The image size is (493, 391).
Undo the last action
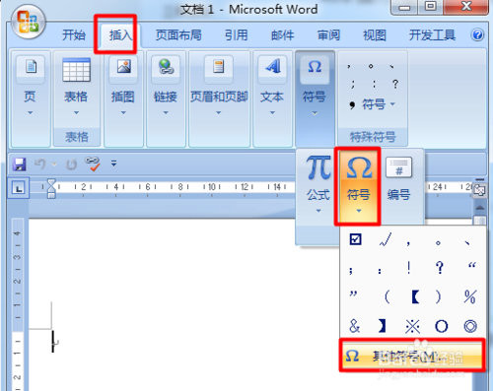click(40, 163)
